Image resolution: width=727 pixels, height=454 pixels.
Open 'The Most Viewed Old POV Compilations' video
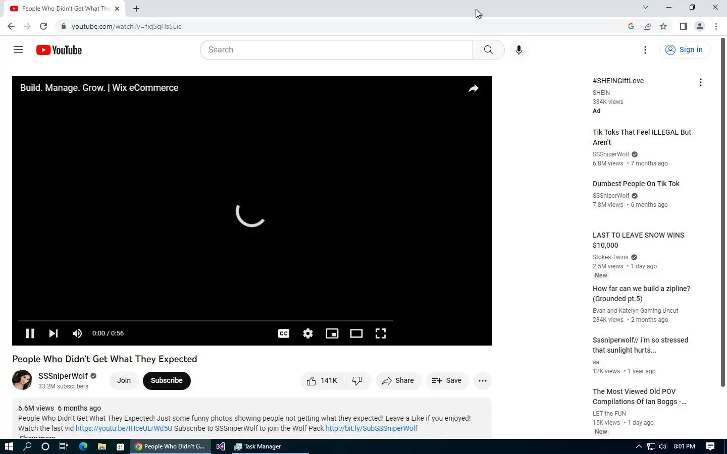click(639, 396)
